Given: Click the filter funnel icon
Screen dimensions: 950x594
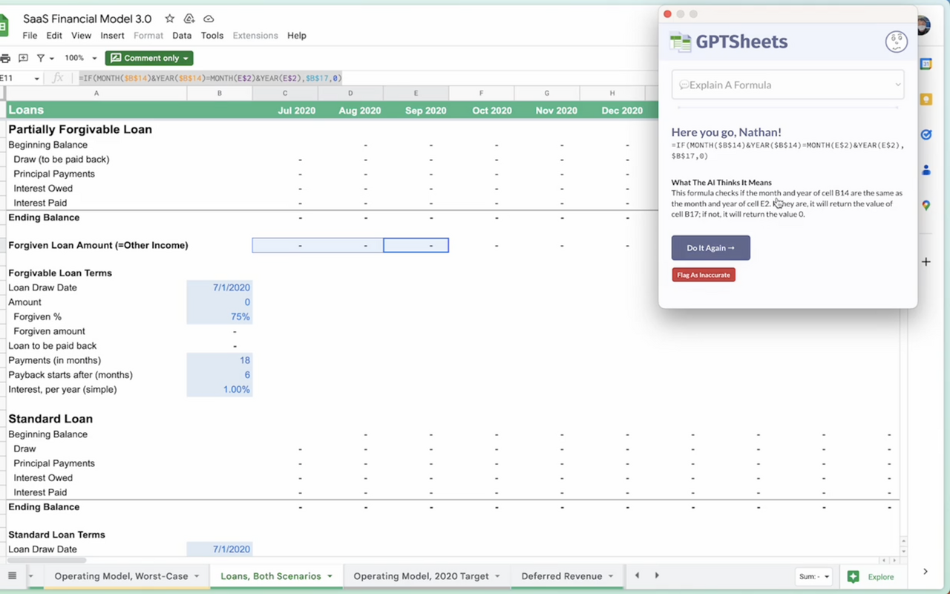Looking at the screenshot, I should 41,58.
